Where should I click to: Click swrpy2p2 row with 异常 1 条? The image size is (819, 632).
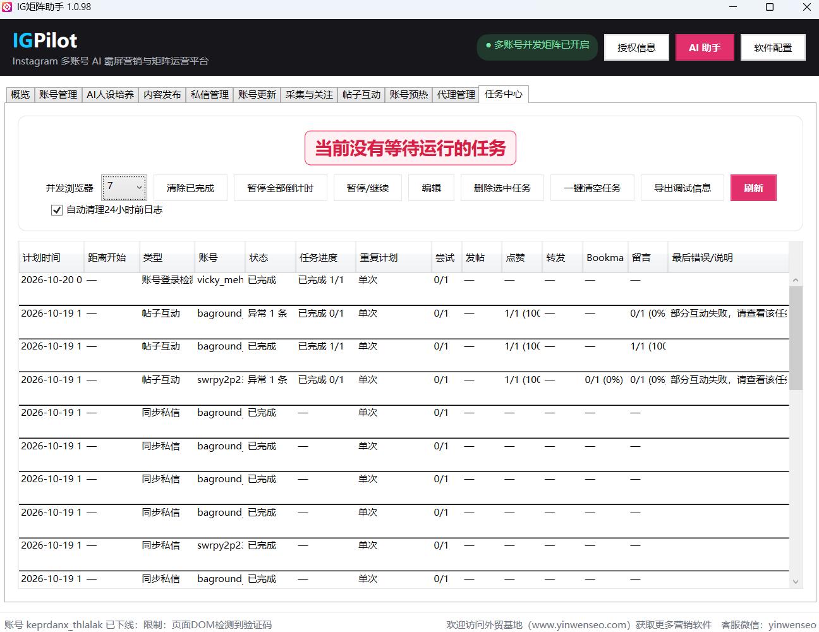click(404, 388)
